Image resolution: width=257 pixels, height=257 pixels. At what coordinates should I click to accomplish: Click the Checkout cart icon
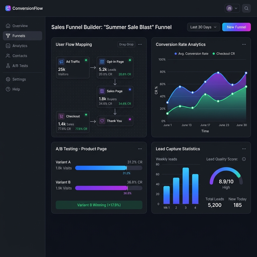pos(61,116)
